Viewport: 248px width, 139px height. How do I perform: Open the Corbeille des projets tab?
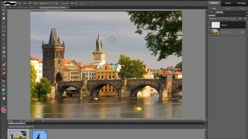(x=17, y=123)
